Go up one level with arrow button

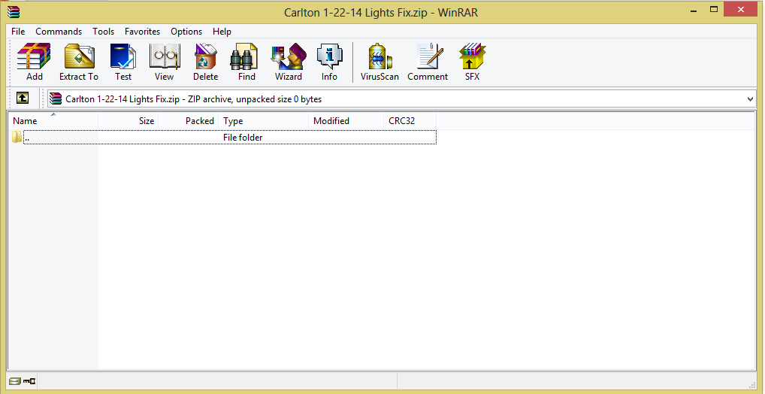tap(23, 98)
